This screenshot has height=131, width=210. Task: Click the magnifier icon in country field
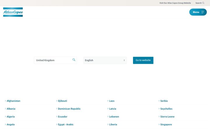pyautogui.click(x=74, y=60)
